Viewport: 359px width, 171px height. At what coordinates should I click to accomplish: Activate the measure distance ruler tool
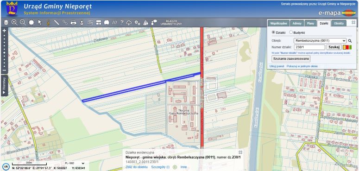click(57, 22)
